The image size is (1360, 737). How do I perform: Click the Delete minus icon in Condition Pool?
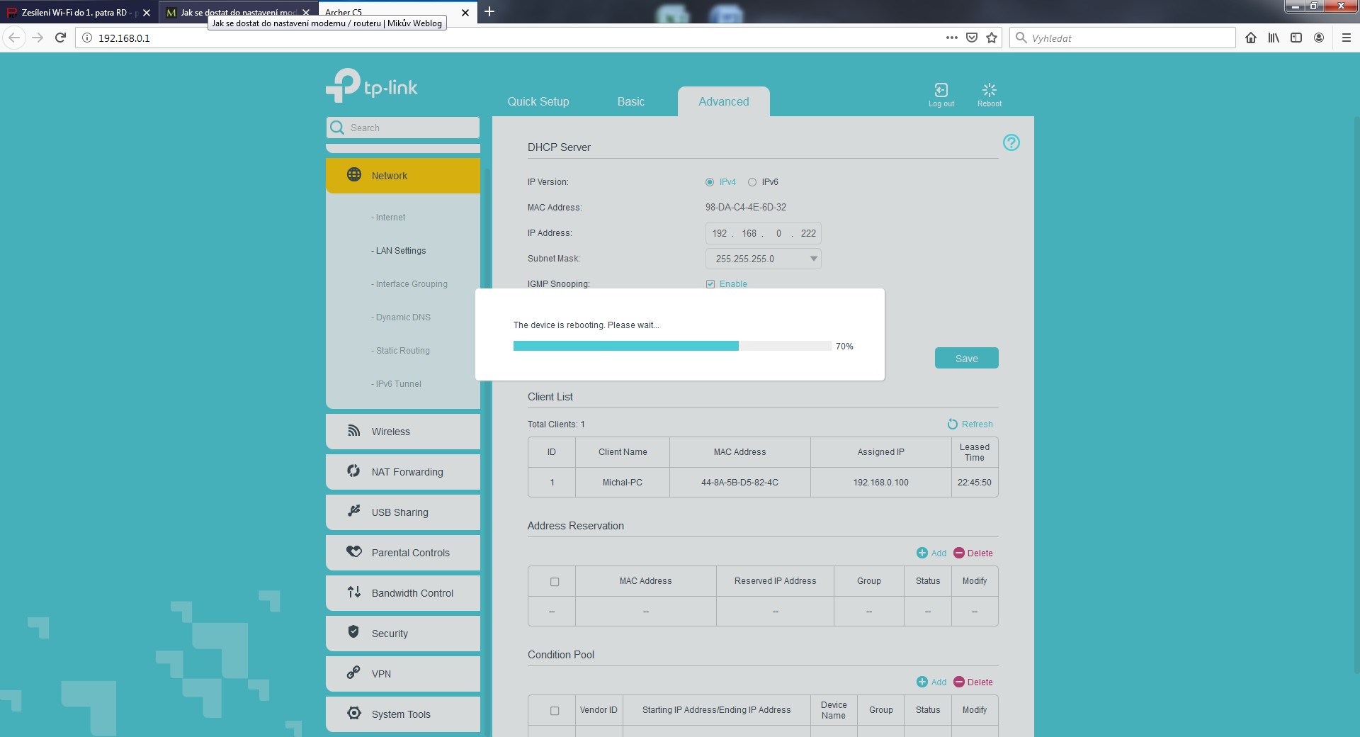coord(959,682)
